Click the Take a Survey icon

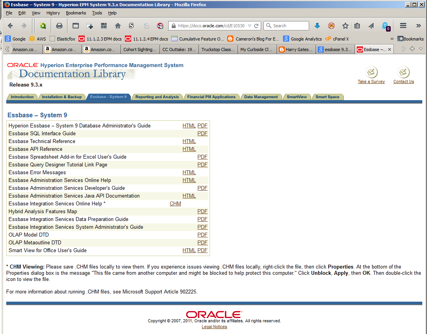point(371,72)
